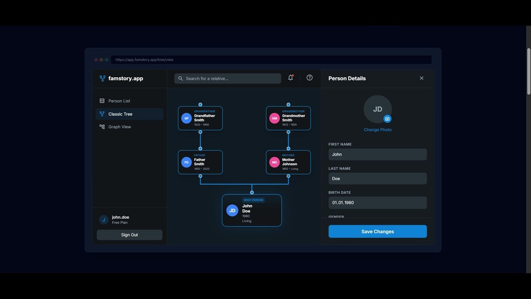Open the Person List view
The height and width of the screenshot is (299, 531).
pyautogui.click(x=129, y=101)
